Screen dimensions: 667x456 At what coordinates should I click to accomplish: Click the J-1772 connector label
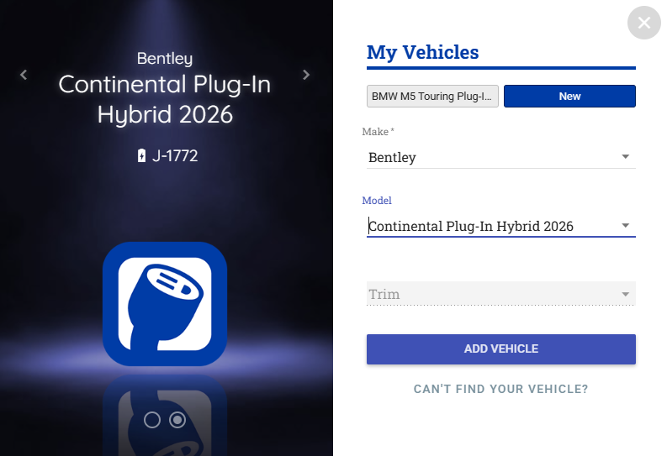point(175,155)
